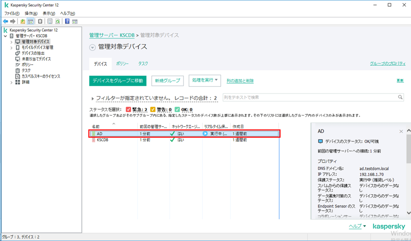Click the デバイスをグループに移動 button

[x=118, y=81]
